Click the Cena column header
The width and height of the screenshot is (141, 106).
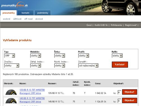[98, 83]
